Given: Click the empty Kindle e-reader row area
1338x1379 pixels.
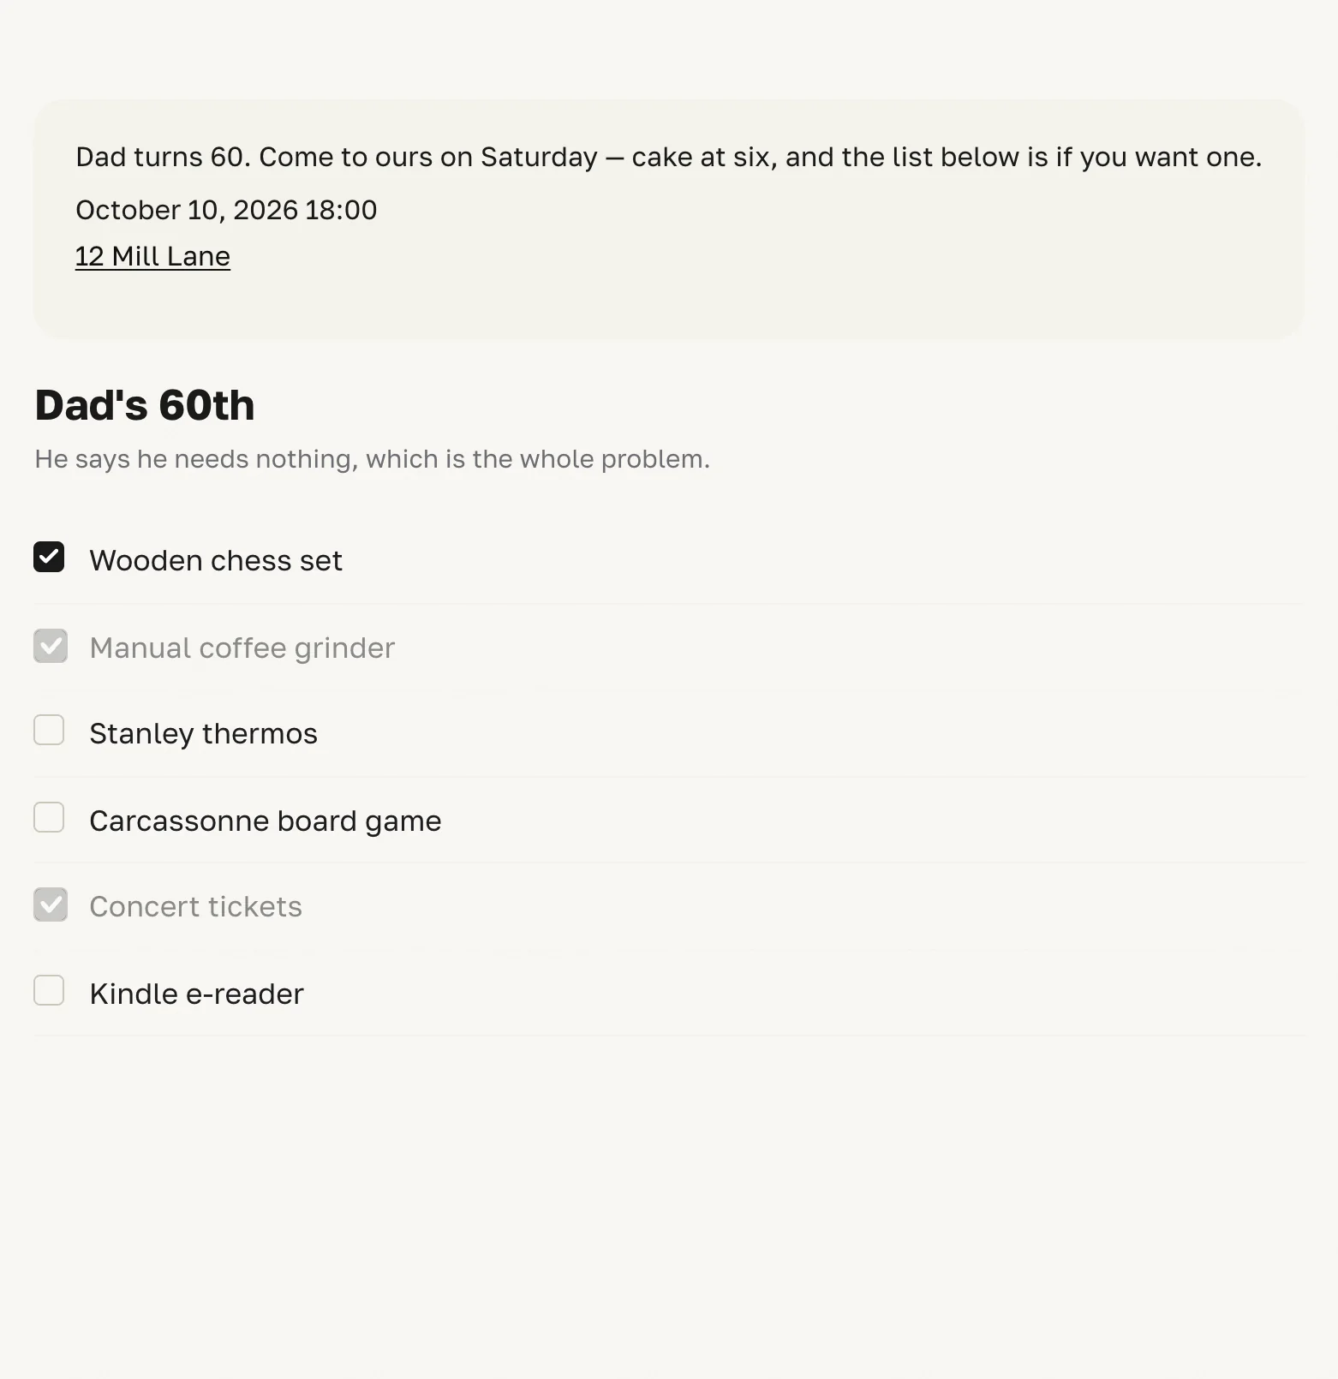Looking at the screenshot, I should (805, 993).
